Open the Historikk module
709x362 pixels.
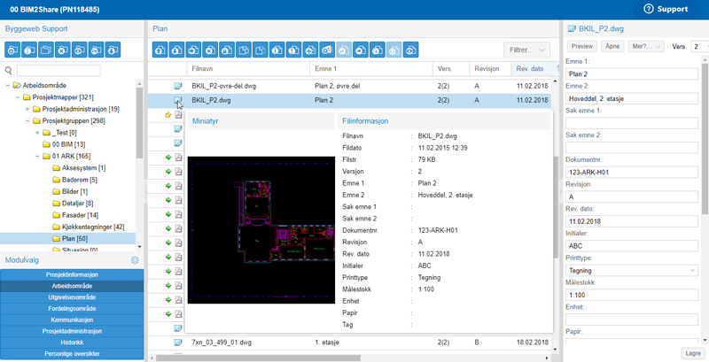72,343
